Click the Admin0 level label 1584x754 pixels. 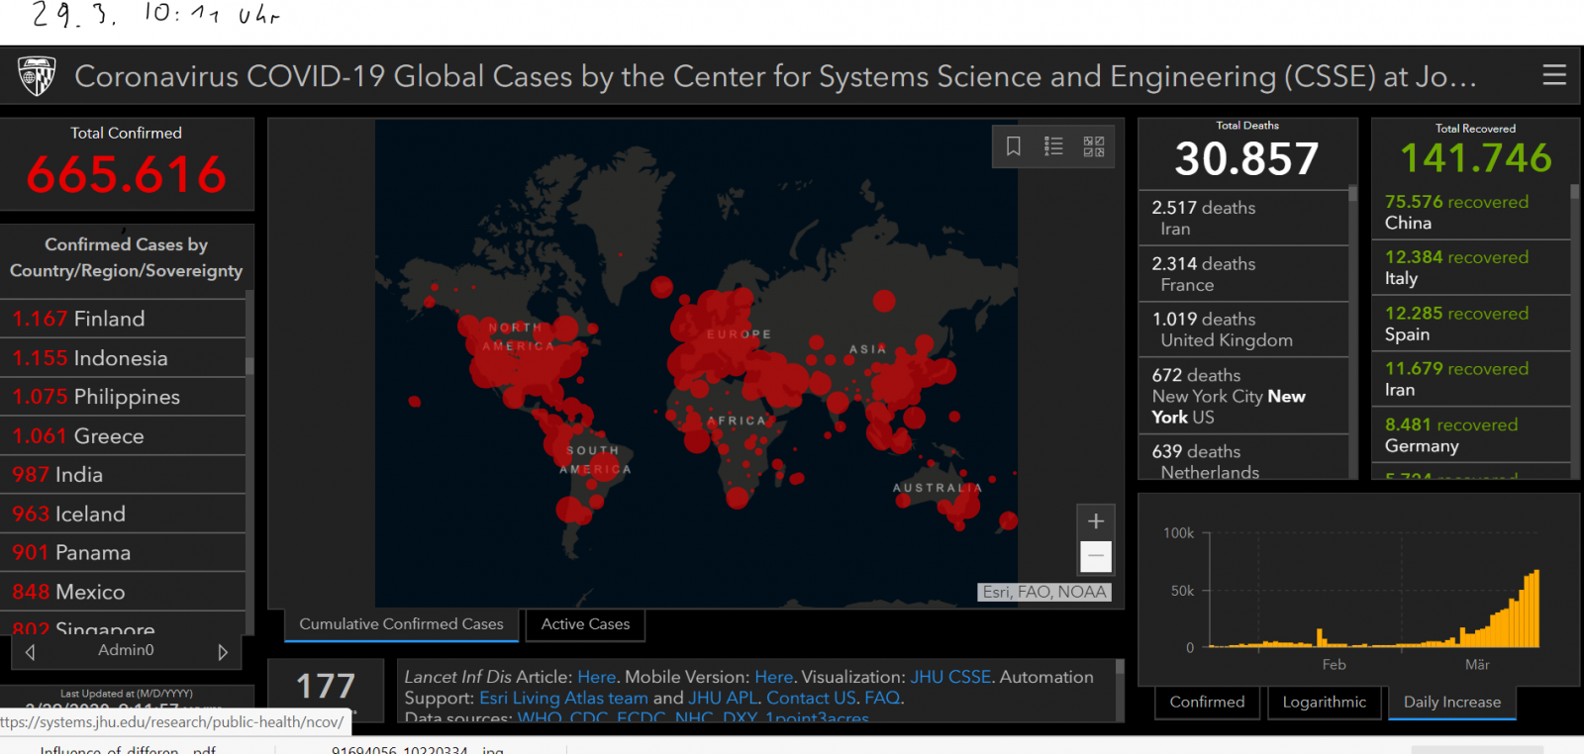[x=126, y=650]
